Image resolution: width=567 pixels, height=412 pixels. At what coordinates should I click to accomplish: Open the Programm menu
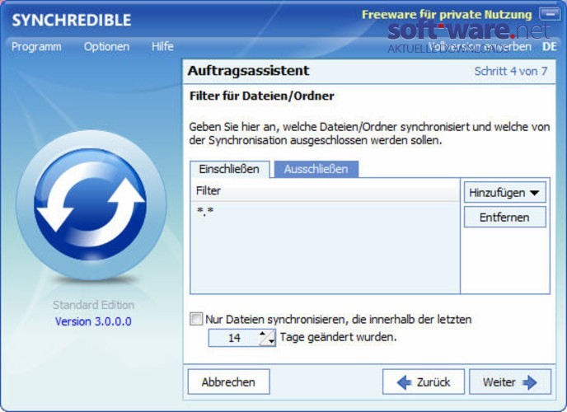36,47
